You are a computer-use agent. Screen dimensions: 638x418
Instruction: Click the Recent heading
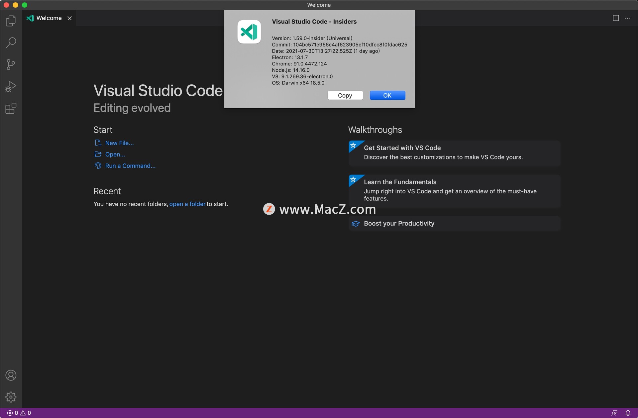pos(107,191)
